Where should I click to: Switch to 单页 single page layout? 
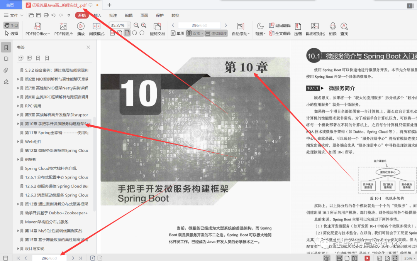pos(177,34)
